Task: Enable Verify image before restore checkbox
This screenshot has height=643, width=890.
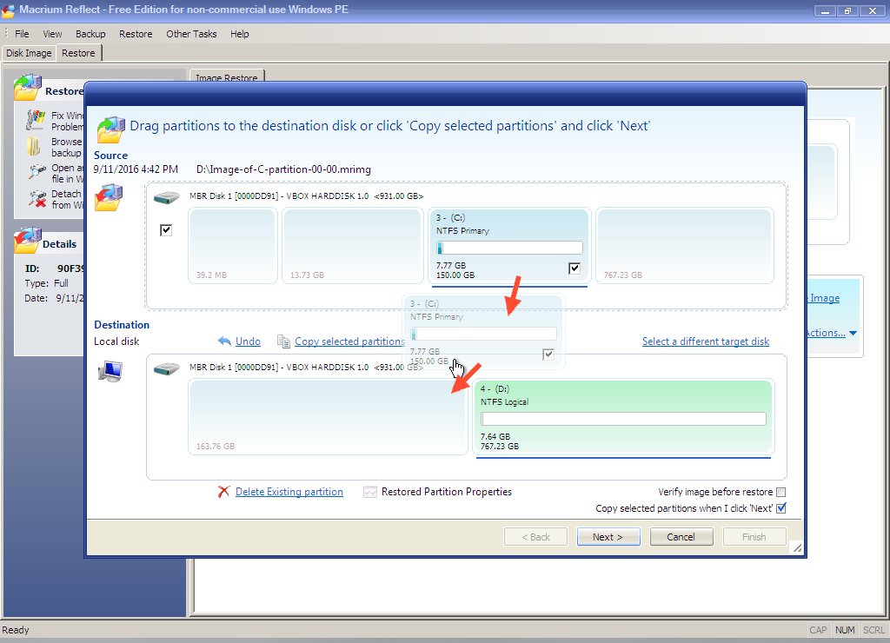Action: 780,492
